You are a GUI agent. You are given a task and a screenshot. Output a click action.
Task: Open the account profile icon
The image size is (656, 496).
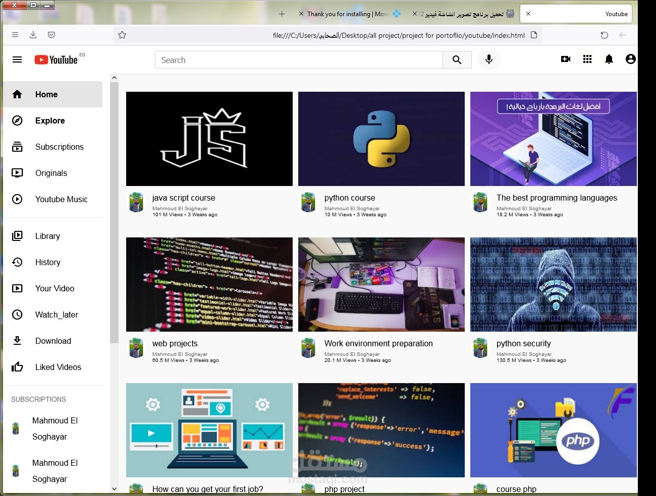630,59
